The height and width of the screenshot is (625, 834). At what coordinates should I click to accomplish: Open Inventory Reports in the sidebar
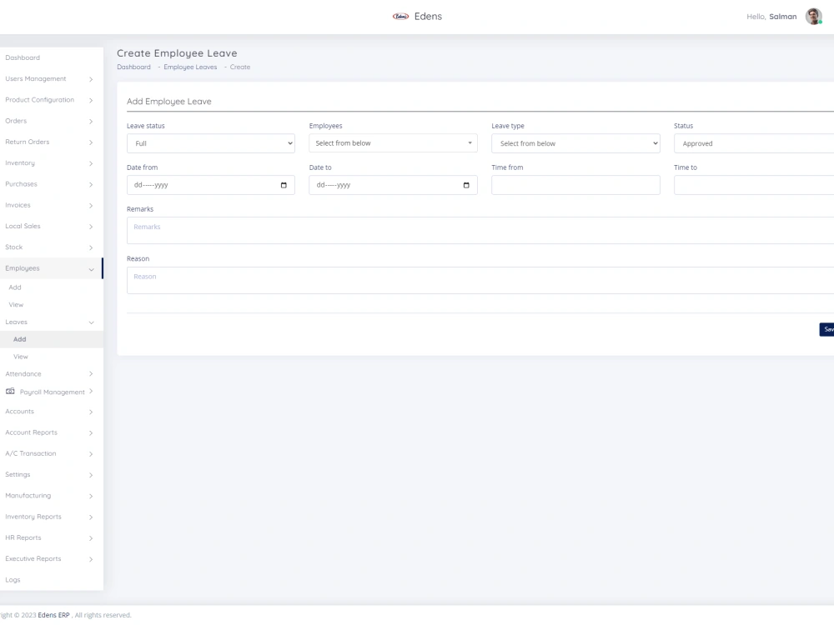coord(33,517)
